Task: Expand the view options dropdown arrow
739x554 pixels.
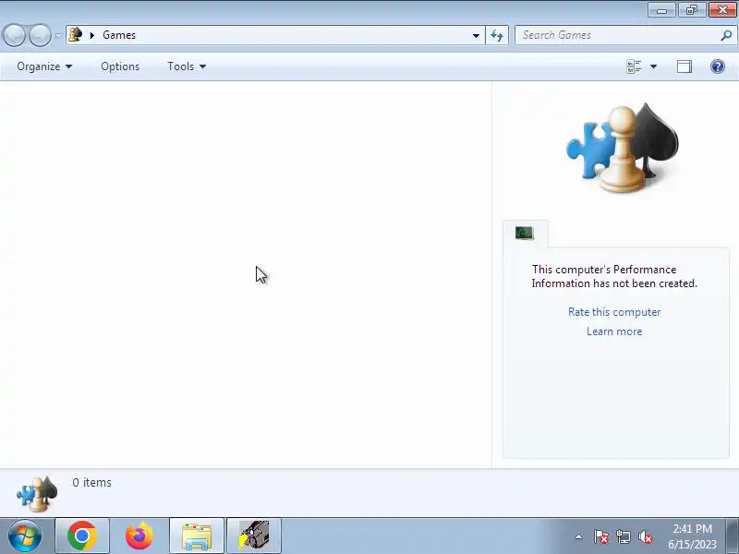Action: [x=653, y=66]
